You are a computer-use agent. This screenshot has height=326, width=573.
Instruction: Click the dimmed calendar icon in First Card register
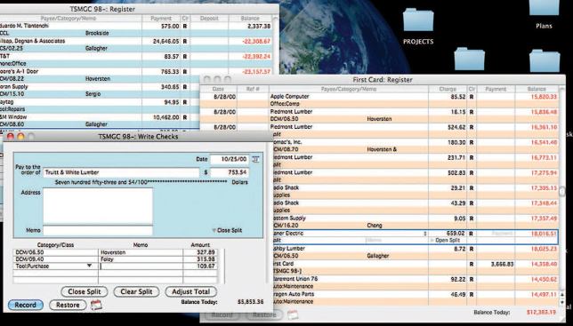[x=293, y=315]
